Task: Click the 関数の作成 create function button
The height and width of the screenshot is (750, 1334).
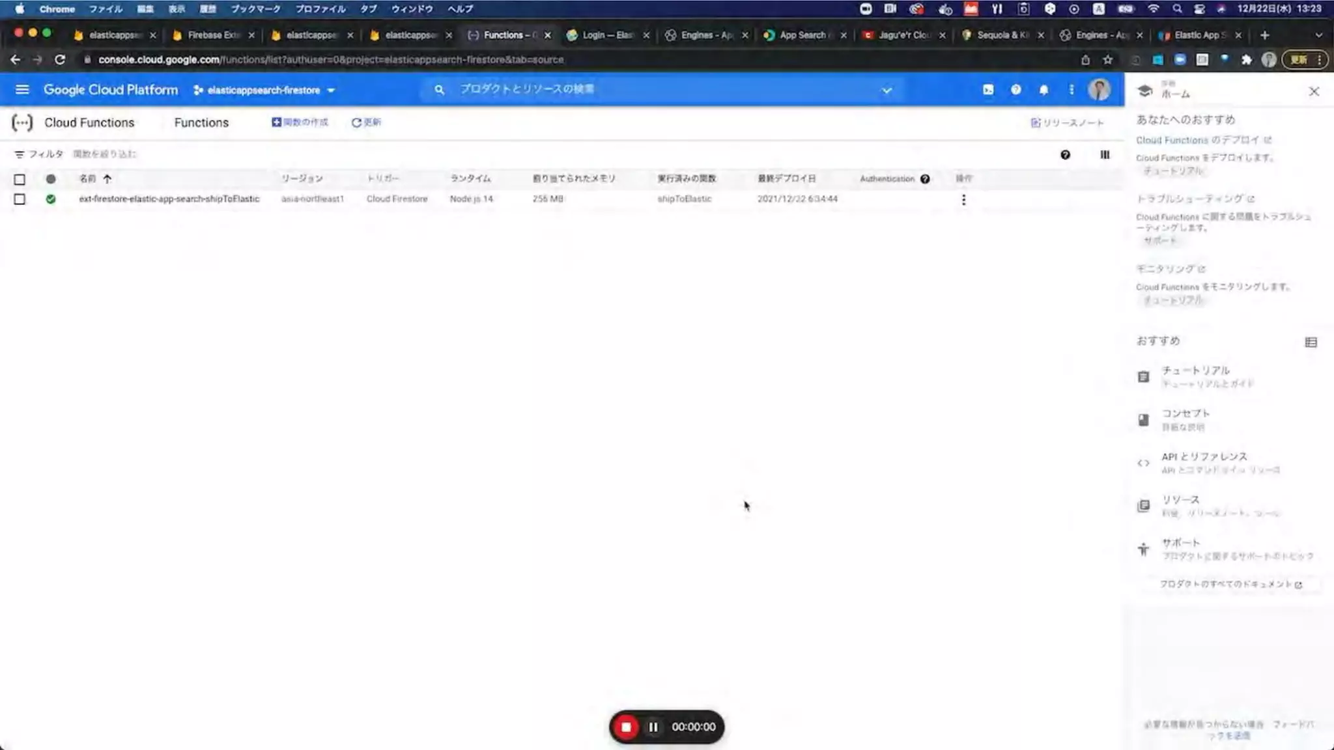Action: 300,122
